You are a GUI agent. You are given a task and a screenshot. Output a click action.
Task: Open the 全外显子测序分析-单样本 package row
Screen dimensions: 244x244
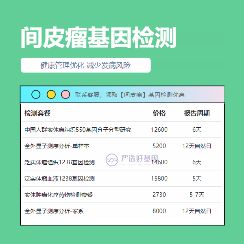[57, 146]
